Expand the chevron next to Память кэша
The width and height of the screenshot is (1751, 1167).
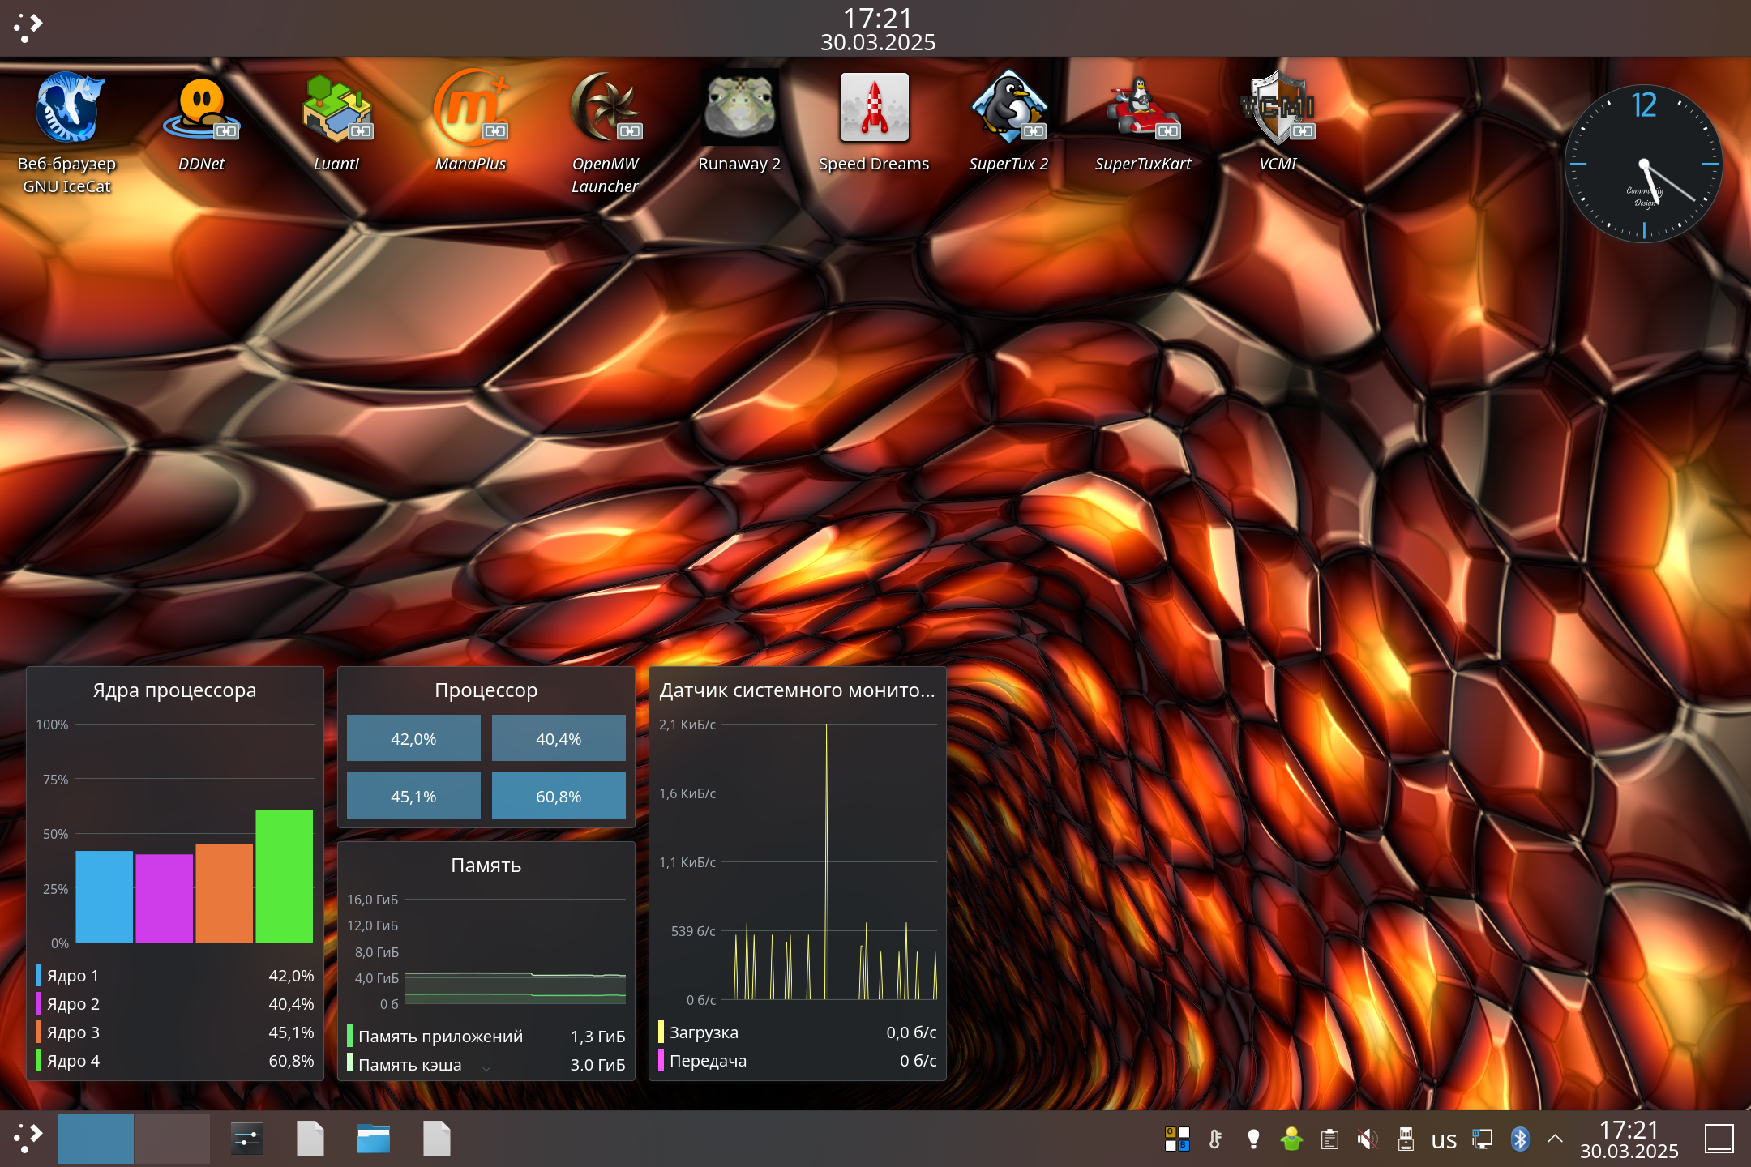(486, 1067)
